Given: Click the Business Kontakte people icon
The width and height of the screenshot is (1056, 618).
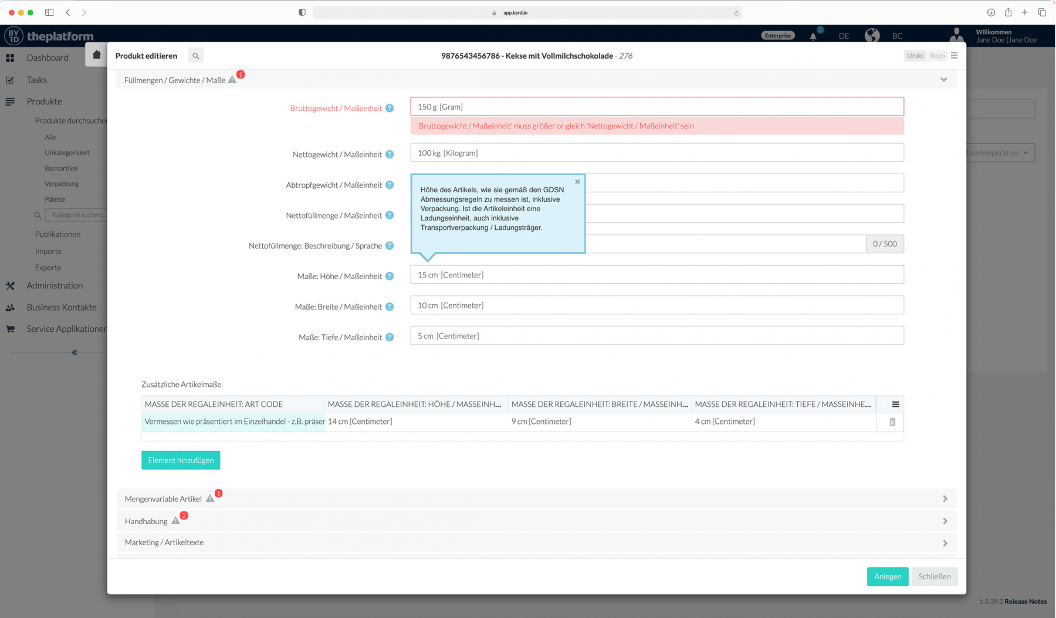Looking at the screenshot, I should pyautogui.click(x=10, y=307).
